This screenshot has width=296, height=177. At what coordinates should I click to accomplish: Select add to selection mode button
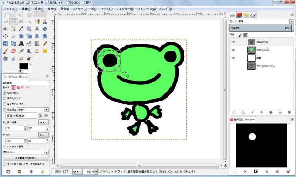[18, 88]
